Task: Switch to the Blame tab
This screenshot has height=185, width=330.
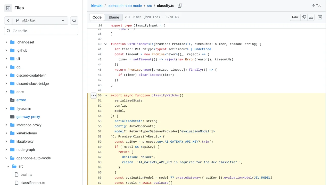Action: (114, 17)
